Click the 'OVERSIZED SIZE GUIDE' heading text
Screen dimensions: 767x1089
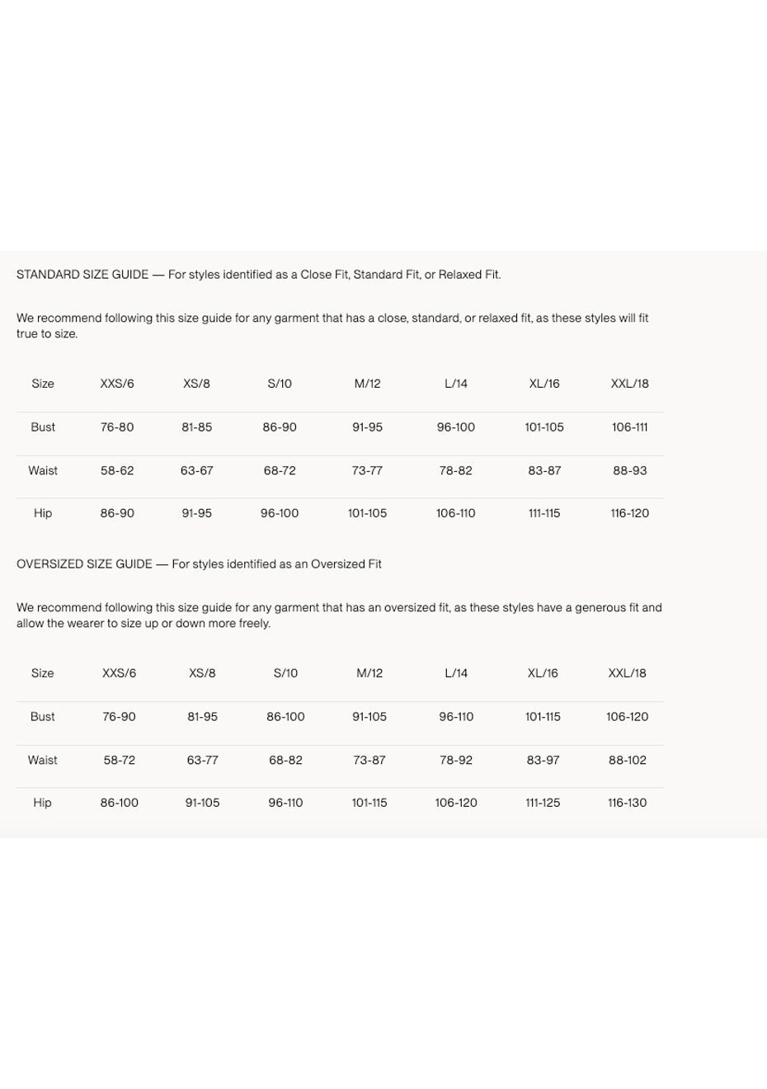[x=84, y=564]
